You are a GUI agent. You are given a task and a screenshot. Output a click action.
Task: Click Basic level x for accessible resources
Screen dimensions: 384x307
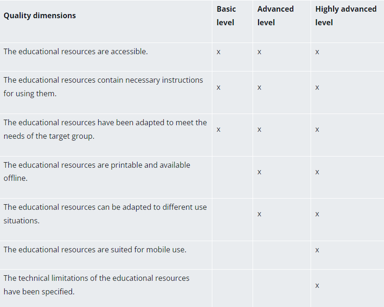pos(218,52)
